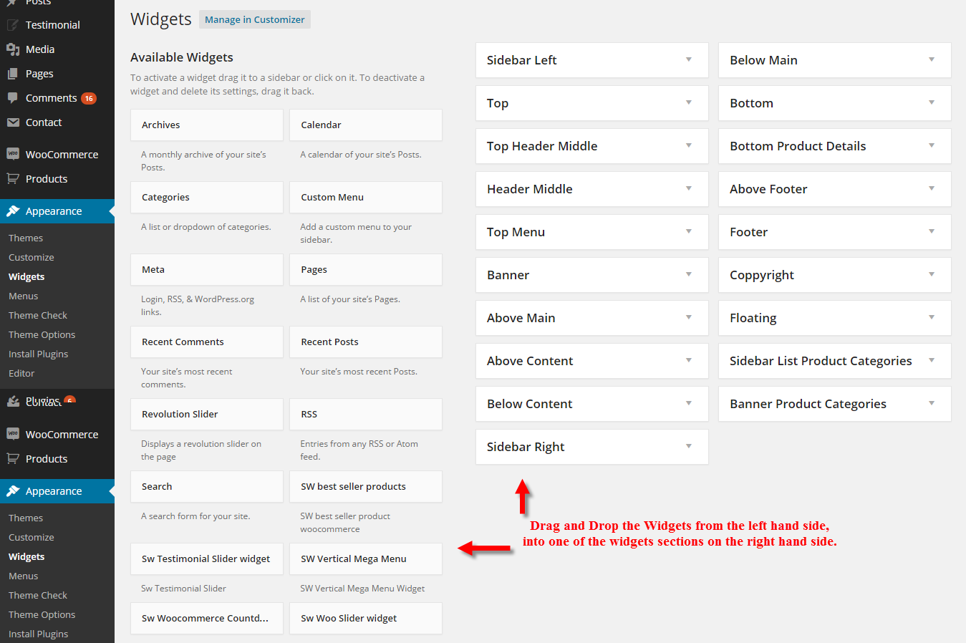The height and width of the screenshot is (643, 966).
Task: Click the Plugins plug icon in admin menu
Action: click(x=12, y=401)
